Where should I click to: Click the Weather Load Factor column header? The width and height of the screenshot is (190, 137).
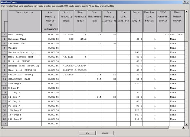click(149, 21)
